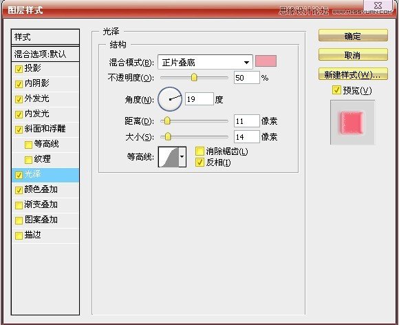This screenshot has width=399, height=325.
Task: Toggle the 斜面和浮雕 bevel checkbox
Action: 19,129
